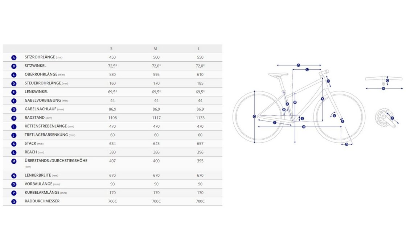The image size is (406, 250).
Task: Click the ÜBERSTANDS-/DURCHSTIEGSHÖHE label
Action: tap(56, 161)
